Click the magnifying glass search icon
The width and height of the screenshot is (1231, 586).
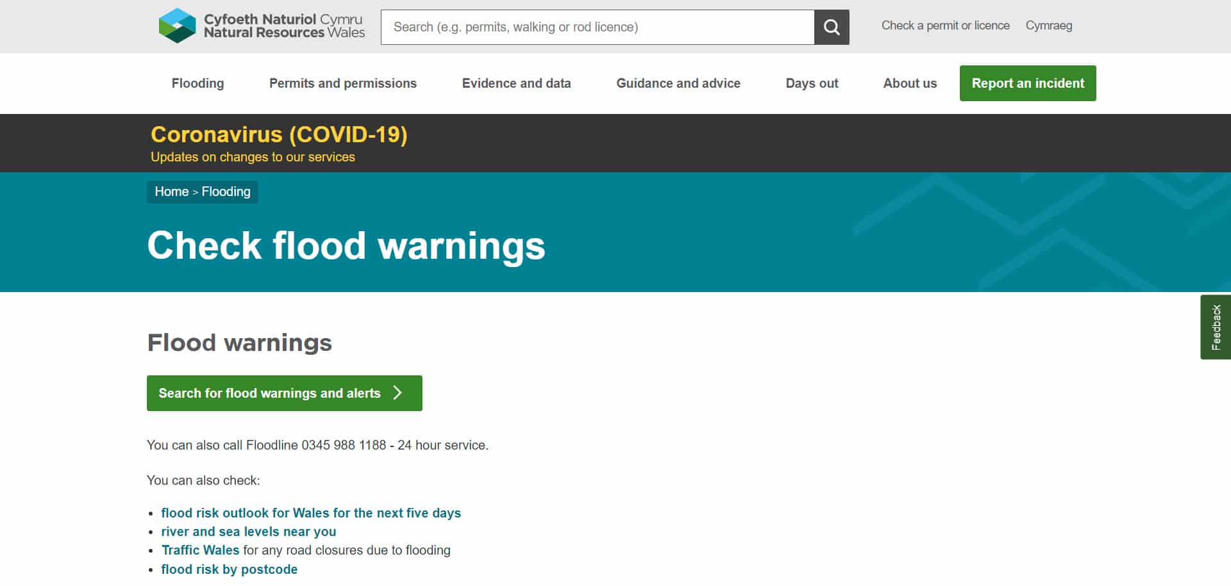832,27
